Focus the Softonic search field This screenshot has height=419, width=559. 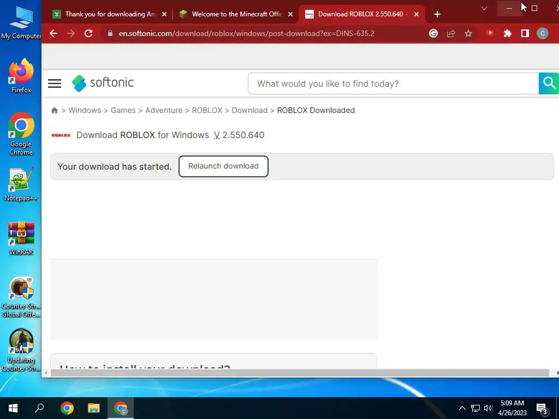[393, 83]
